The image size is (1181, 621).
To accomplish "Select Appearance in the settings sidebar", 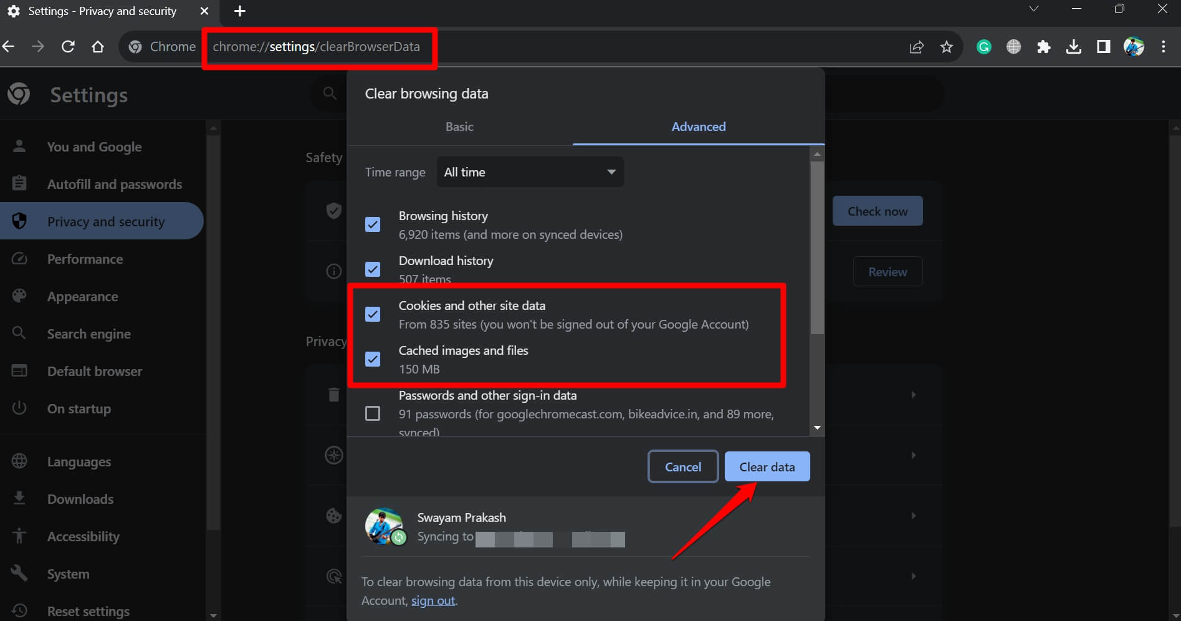I will pos(82,296).
